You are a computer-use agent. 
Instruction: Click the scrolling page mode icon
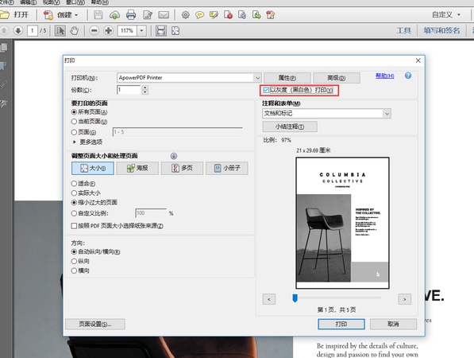point(161,30)
